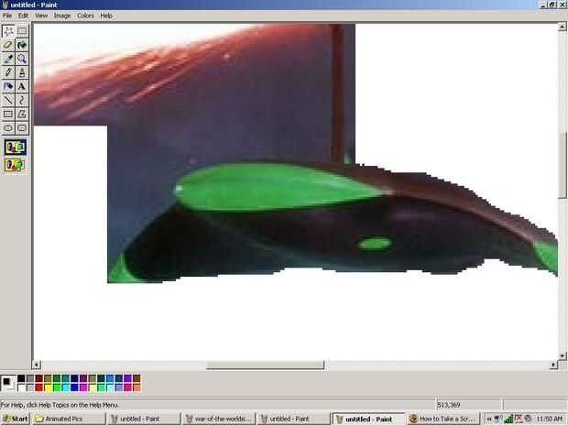Viewport: 568px width, 426px height.
Task: Select the Brush tool
Action: click(x=22, y=72)
